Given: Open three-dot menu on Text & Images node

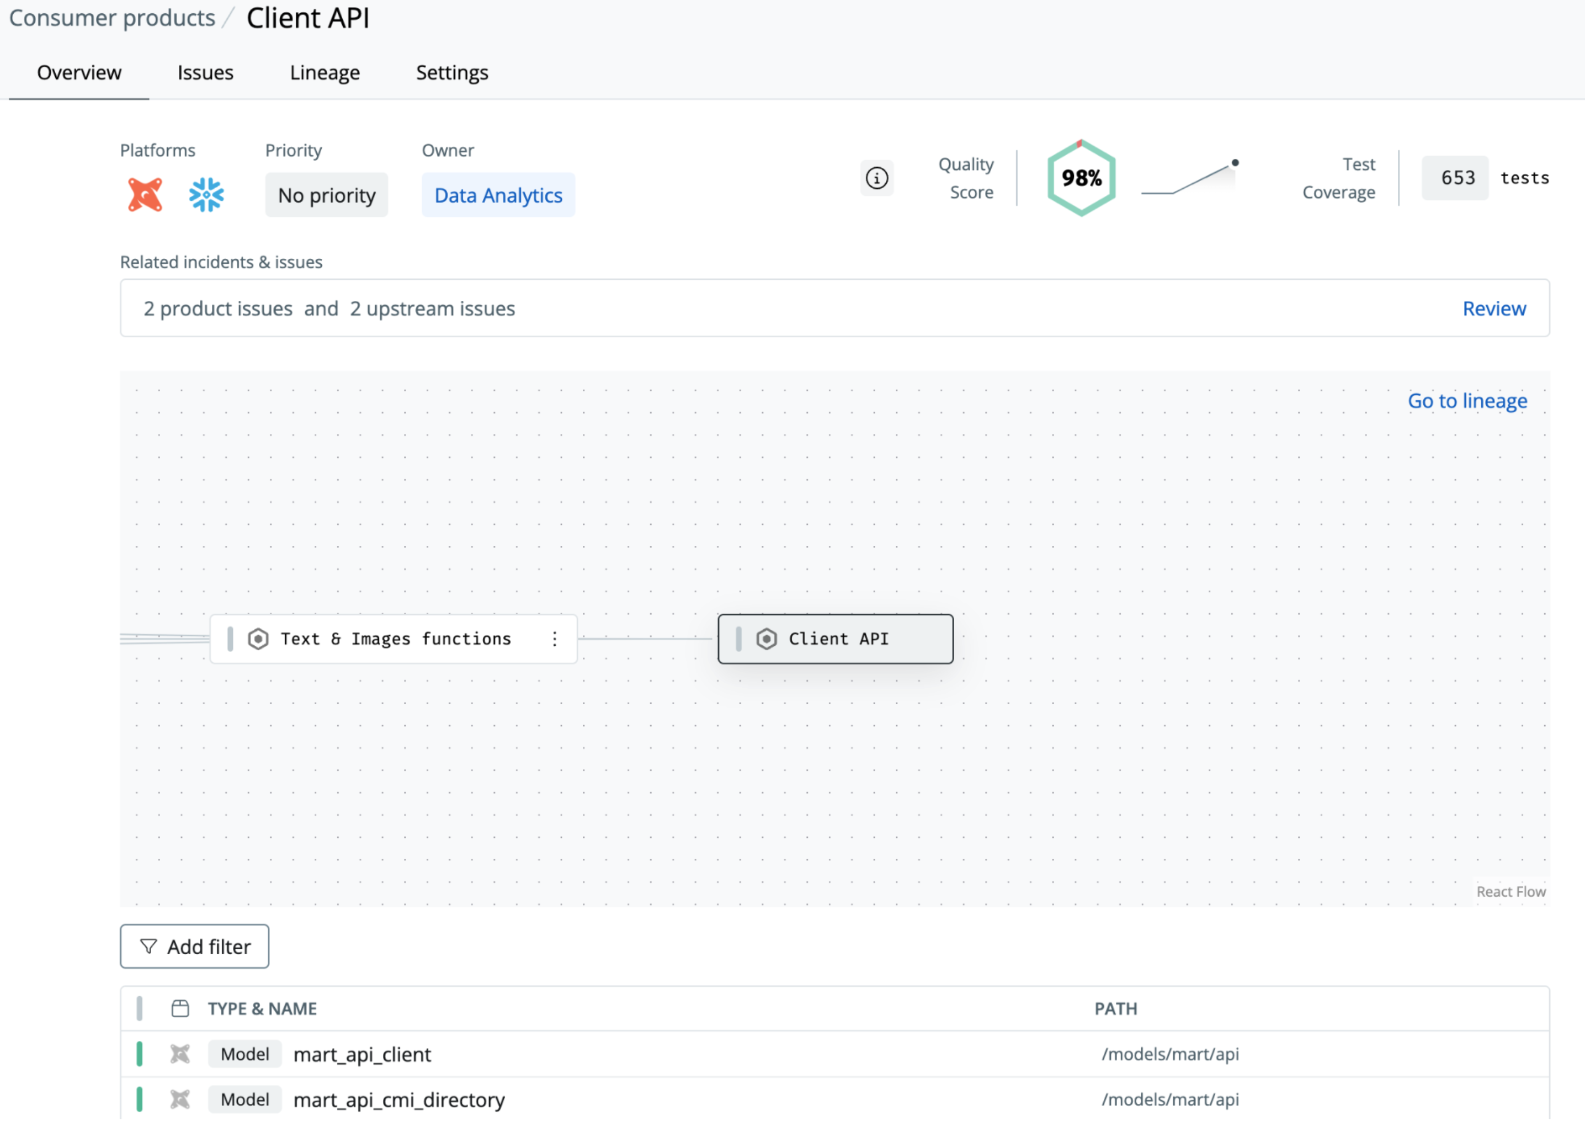Looking at the screenshot, I should 555,639.
